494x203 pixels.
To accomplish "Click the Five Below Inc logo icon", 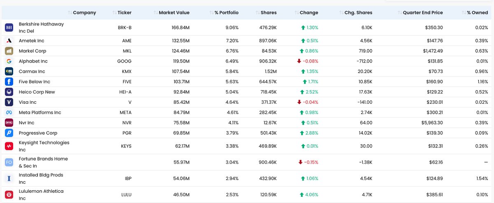I will pyautogui.click(x=9, y=82).
